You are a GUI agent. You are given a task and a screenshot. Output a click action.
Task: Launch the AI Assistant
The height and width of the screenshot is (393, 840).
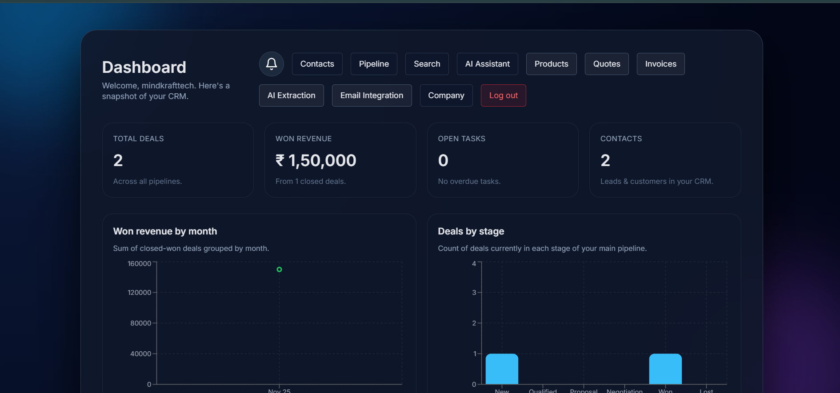(x=487, y=64)
